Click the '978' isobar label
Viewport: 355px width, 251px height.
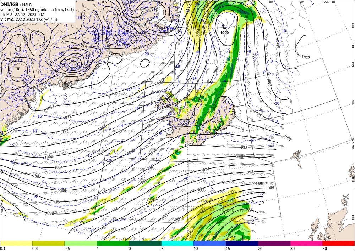tap(249, 210)
